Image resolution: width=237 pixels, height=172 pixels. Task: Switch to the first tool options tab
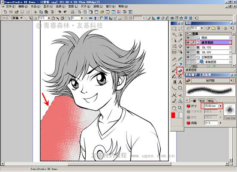pos(193,101)
